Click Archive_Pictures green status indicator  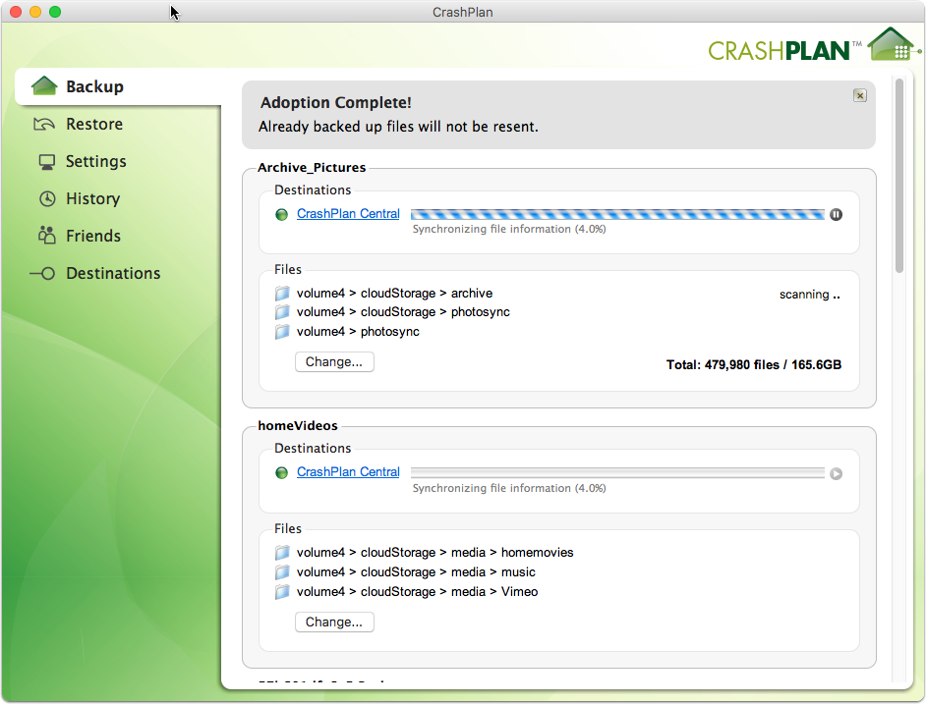282,214
